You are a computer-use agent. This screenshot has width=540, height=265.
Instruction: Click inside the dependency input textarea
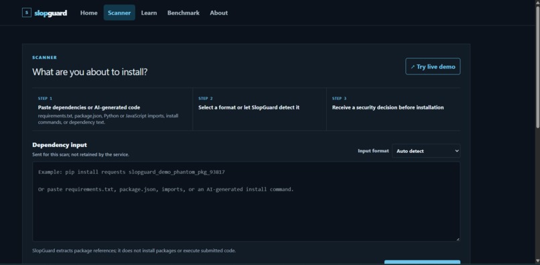coord(247,201)
